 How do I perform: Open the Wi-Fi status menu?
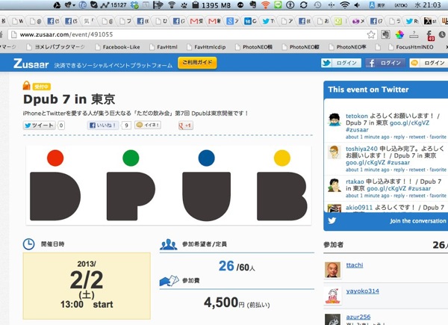344,5
